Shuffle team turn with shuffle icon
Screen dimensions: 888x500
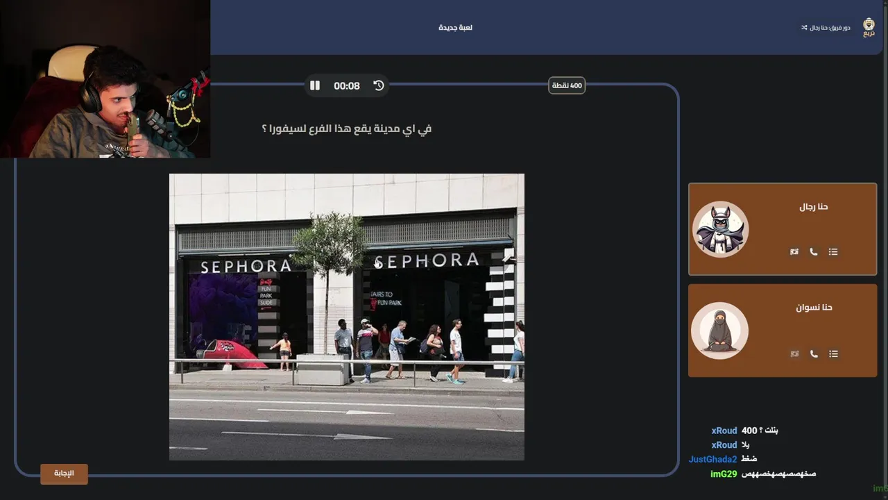804,28
